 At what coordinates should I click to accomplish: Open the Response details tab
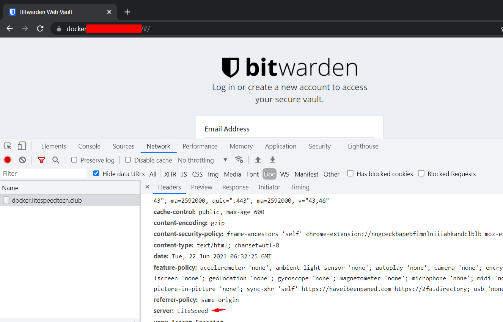[x=236, y=187]
